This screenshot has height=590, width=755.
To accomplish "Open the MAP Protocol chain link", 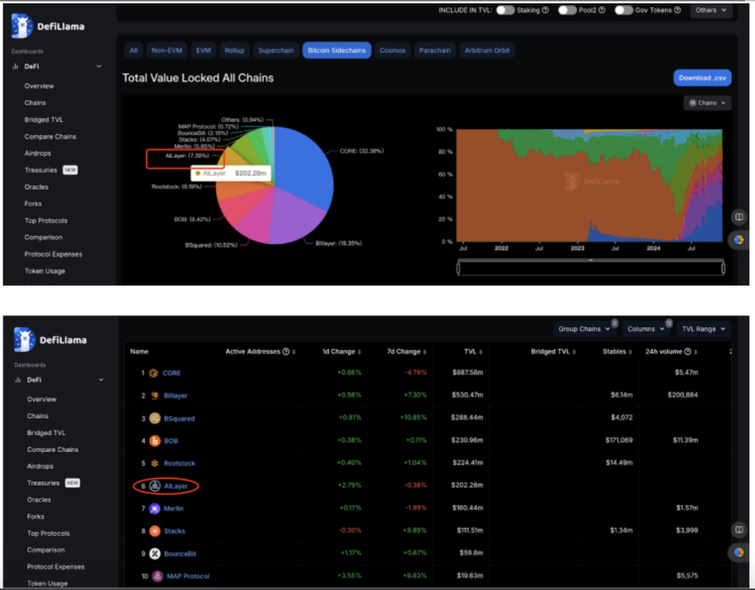I will click(x=188, y=576).
